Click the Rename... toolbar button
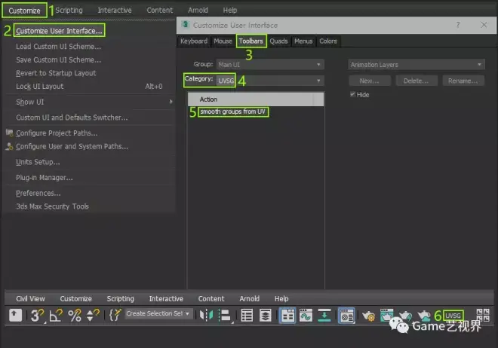This screenshot has height=348, width=498. coord(463,81)
